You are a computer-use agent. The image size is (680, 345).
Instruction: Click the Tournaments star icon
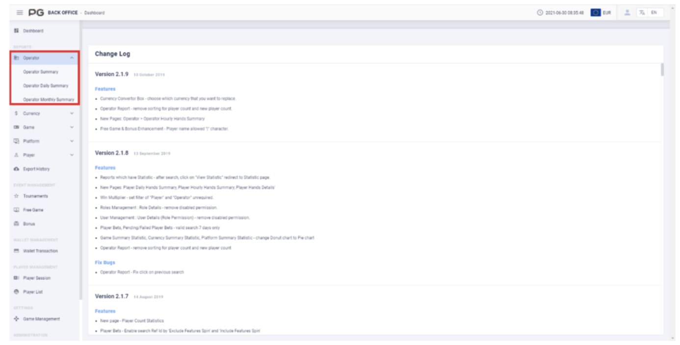(x=16, y=196)
